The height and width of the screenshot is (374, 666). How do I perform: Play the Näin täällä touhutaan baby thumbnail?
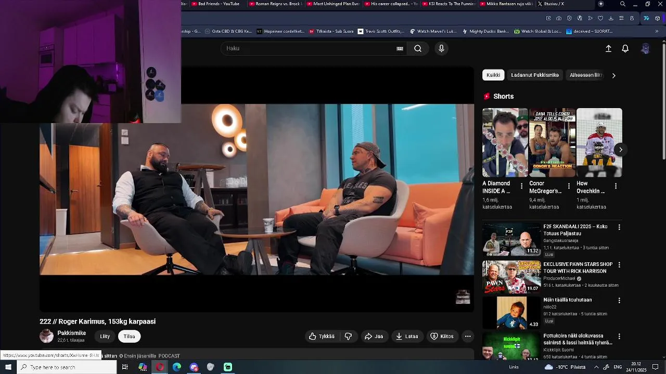(x=511, y=313)
